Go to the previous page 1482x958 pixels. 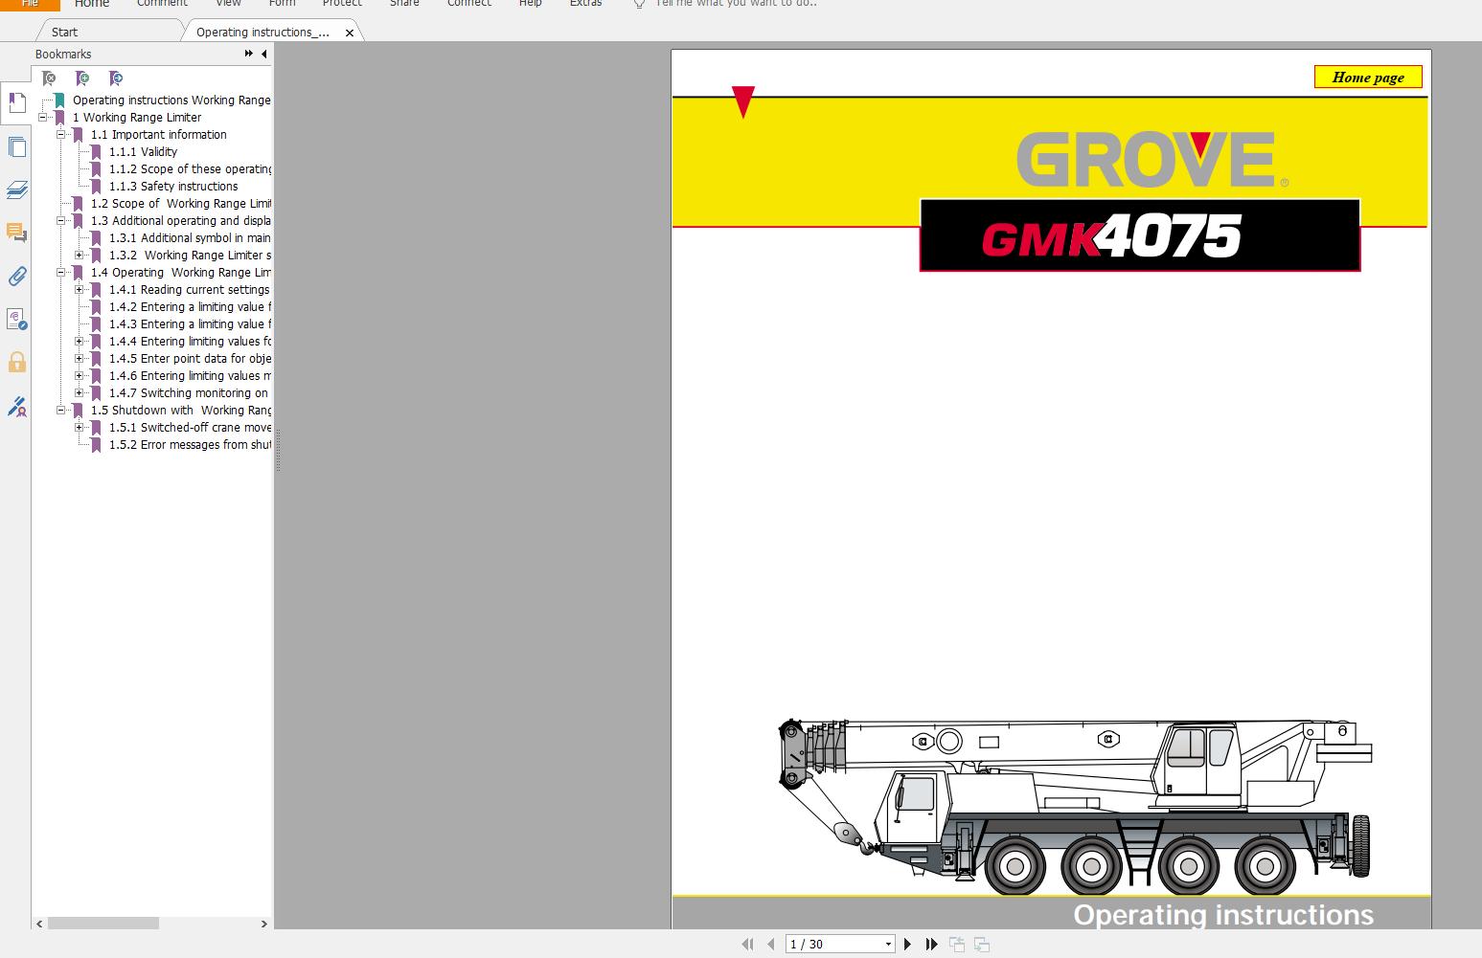[x=770, y=945]
